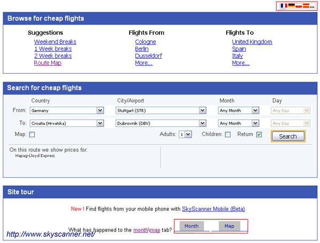The height and width of the screenshot is (243, 320).
Task: Open the From Country dropdown showing Germany
Action: click(x=67, y=111)
